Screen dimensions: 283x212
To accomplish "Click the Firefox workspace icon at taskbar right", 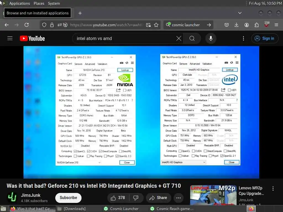I will click(x=251, y=209).
